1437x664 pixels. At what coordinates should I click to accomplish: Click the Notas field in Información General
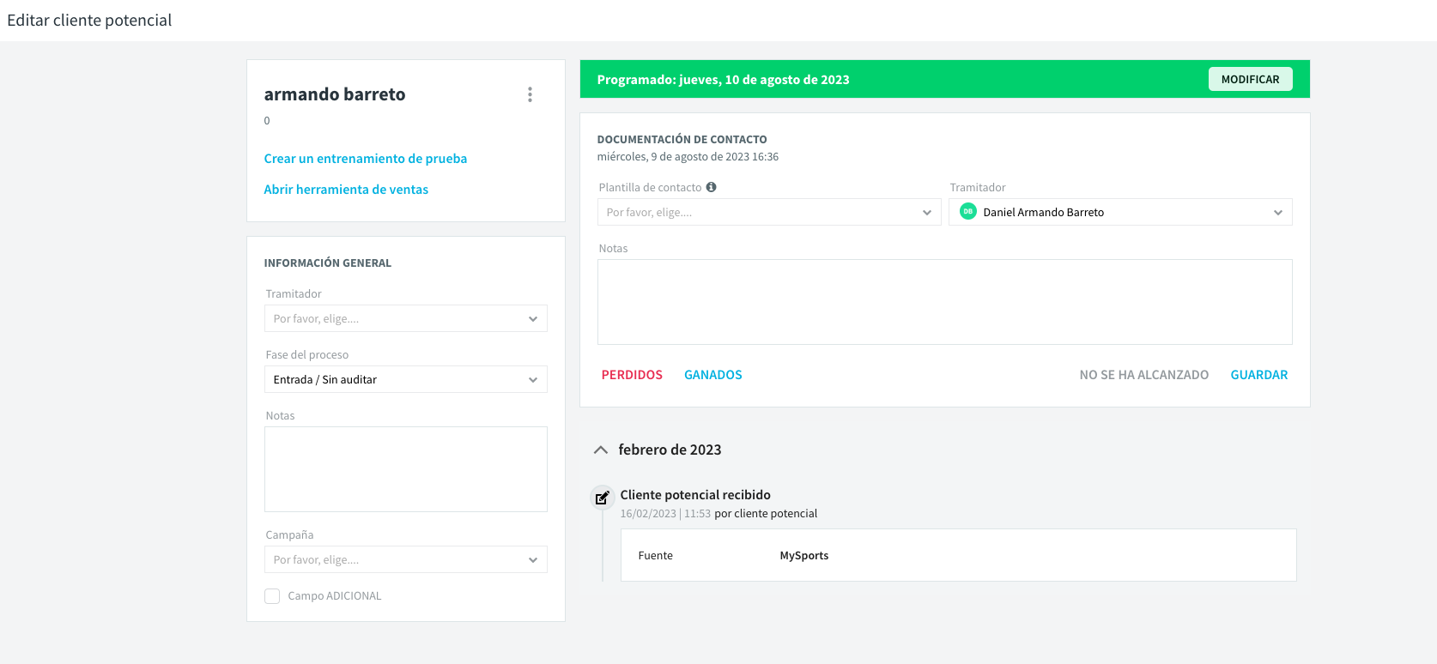405,469
